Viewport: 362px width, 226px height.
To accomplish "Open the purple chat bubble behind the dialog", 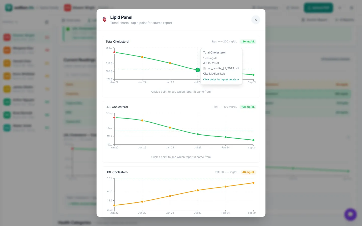I will (350, 214).
